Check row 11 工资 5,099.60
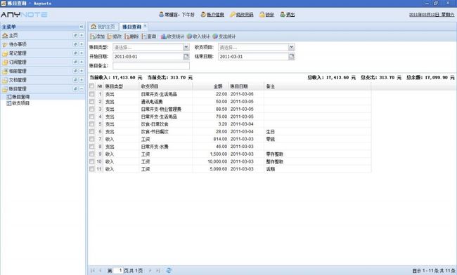The width and height of the screenshot is (457, 275). click(x=92, y=169)
